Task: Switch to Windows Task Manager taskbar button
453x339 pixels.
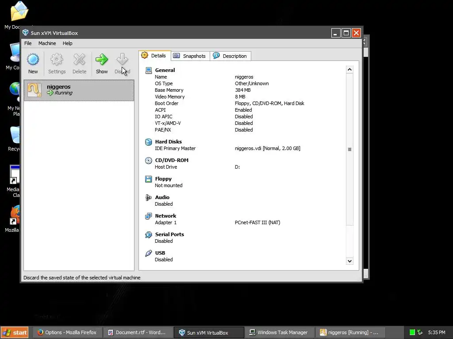Action: point(279,333)
